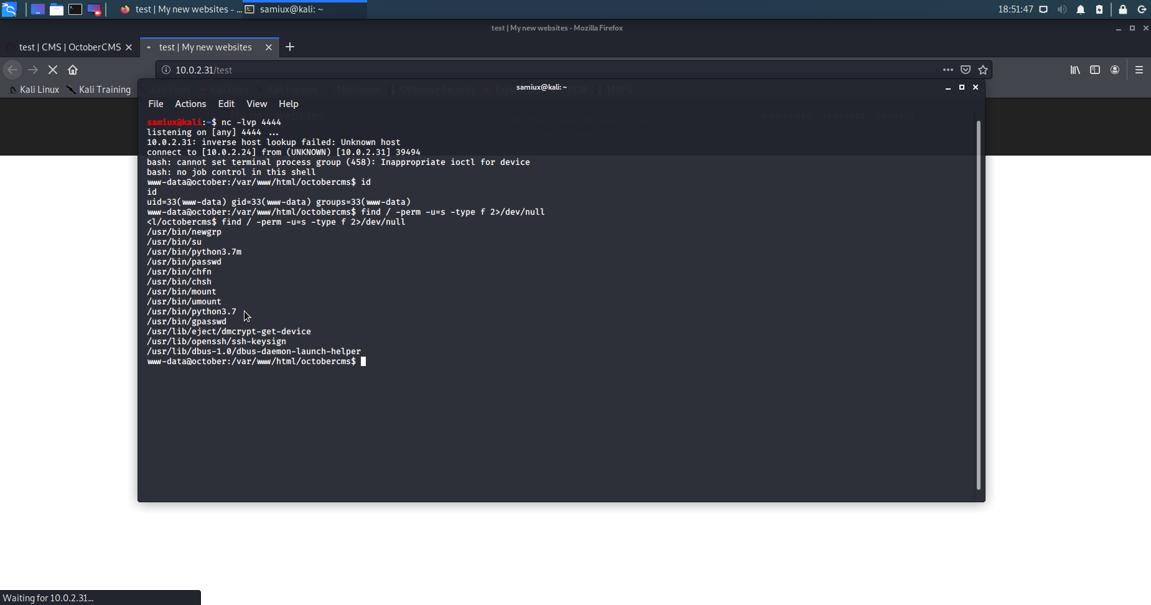Open Kali Linux bookmark
The width and height of the screenshot is (1151, 605).
tap(34, 90)
